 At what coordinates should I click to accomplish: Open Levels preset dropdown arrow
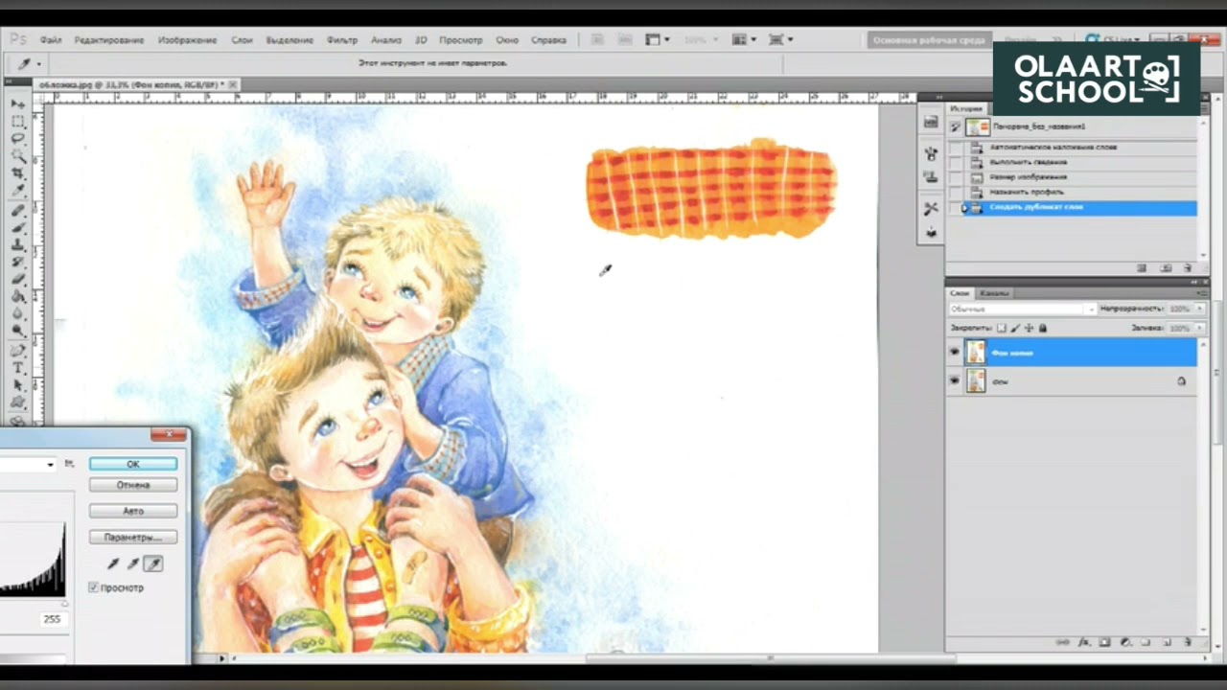50,465
